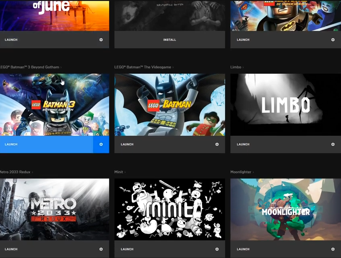Open the Minit title link
Image resolution: width=341 pixels, height=258 pixels.
[x=120, y=172]
